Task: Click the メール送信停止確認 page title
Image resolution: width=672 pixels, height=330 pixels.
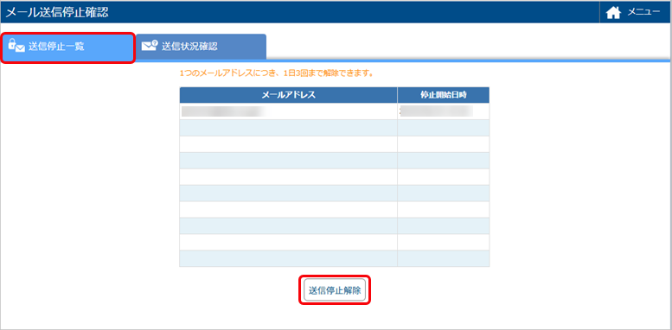Action: tap(57, 12)
